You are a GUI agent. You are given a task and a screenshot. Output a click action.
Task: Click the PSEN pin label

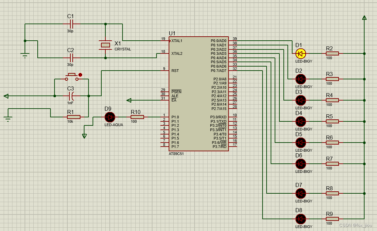tap(176, 92)
